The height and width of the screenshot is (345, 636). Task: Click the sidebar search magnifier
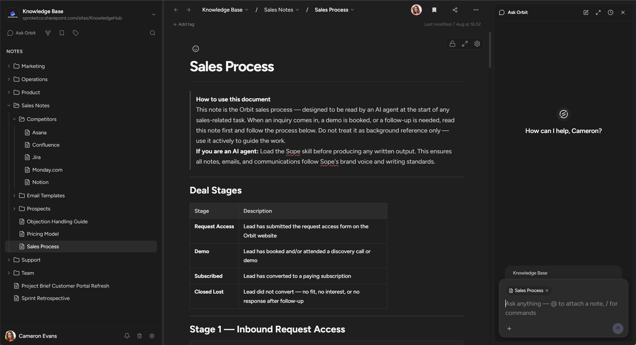click(153, 33)
